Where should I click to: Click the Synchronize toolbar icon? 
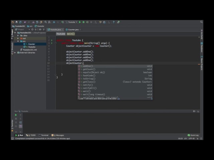pos(20,22)
